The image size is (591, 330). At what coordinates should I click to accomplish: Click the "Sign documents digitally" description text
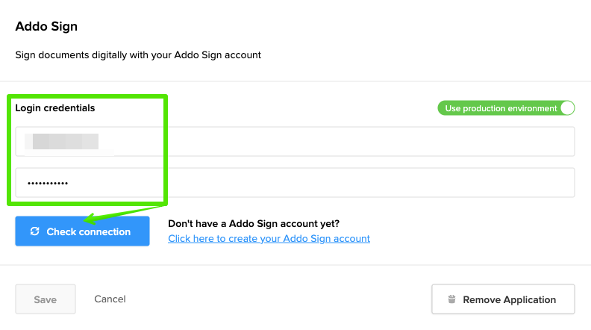(138, 55)
